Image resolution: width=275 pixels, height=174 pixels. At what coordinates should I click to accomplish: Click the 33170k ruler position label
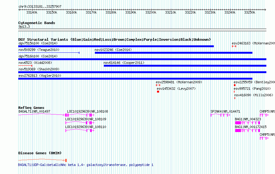(91, 12)
